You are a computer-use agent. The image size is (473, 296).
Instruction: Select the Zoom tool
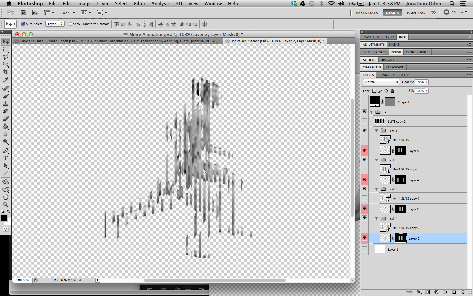5,204
